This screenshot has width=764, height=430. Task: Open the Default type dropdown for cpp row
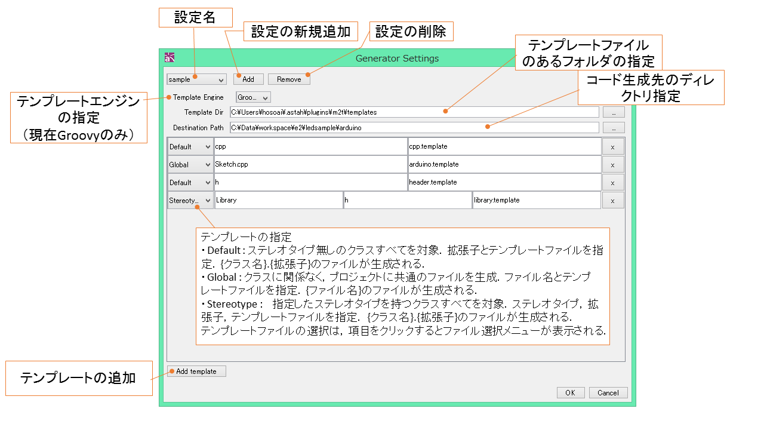point(190,146)
